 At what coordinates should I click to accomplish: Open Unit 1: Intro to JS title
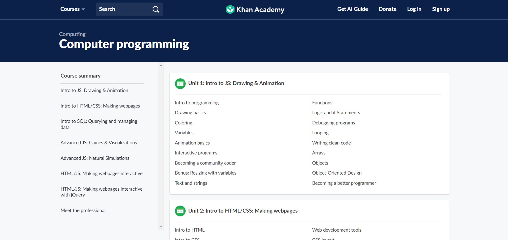coord(236,83)
